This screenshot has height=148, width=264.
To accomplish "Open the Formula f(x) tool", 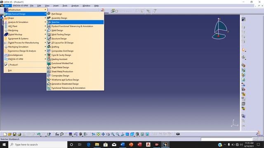I will coord(57,134).
